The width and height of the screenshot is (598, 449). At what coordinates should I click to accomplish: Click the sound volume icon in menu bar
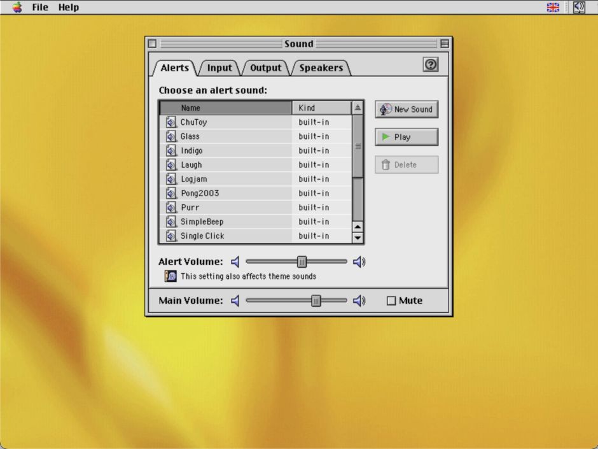click(x=579, y=7)
